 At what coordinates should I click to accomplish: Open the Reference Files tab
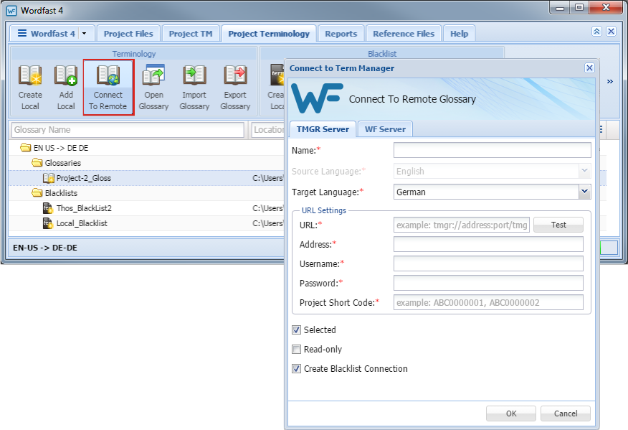tap(404, 34)
